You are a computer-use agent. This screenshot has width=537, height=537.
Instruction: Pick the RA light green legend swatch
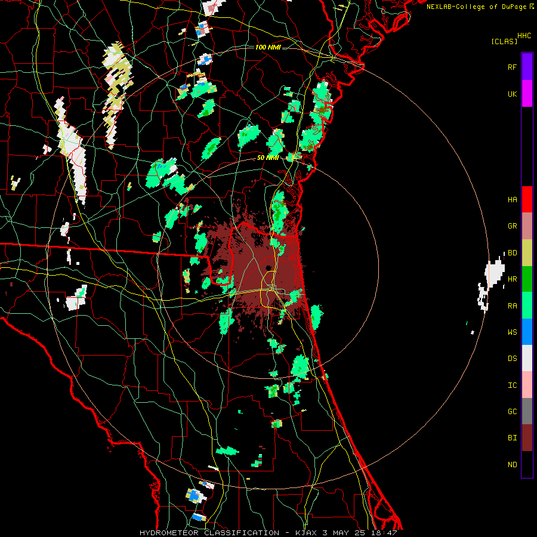pos(527,305)
